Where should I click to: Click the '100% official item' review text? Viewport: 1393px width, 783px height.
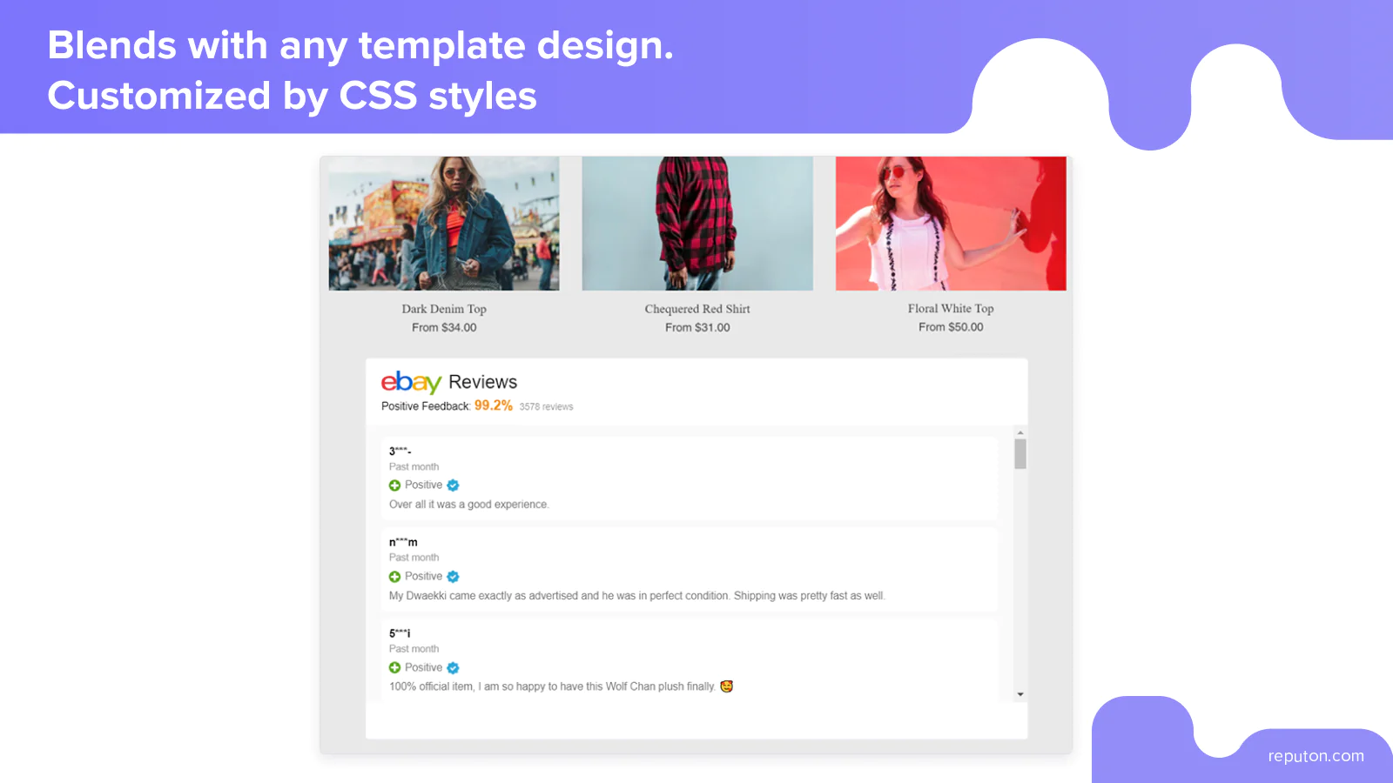552,686
